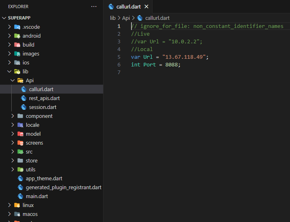Image resolution: width=290 pixels, height=222 pixels.
Task: Click line 5 in the code editor
Action: tap(170, 57)
